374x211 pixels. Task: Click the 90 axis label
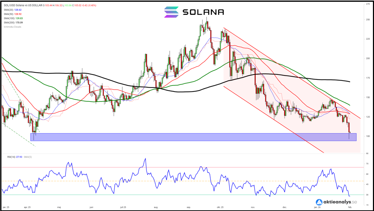[x=368, y=154]
